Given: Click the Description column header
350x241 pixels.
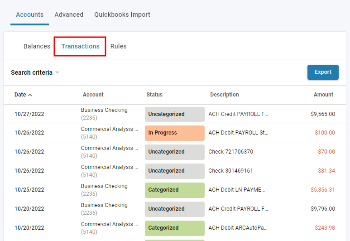Looking at the screenshot, I should (224, 95).
